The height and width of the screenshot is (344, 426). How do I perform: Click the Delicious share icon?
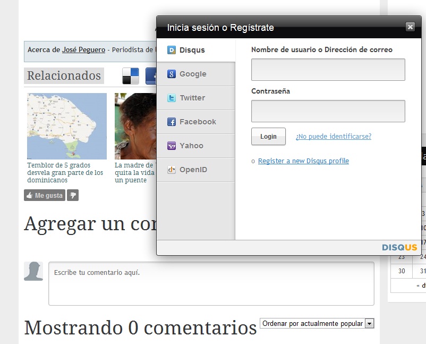tap(130, 76)
